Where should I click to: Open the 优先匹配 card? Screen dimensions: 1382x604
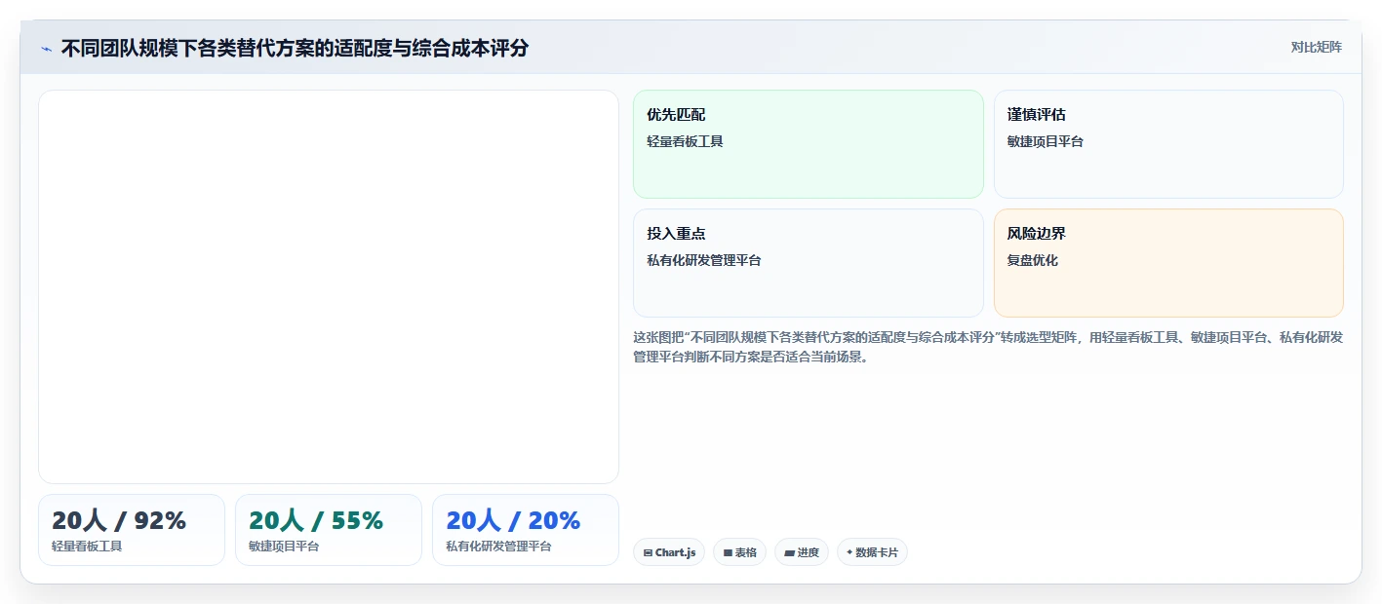(808, 144)
